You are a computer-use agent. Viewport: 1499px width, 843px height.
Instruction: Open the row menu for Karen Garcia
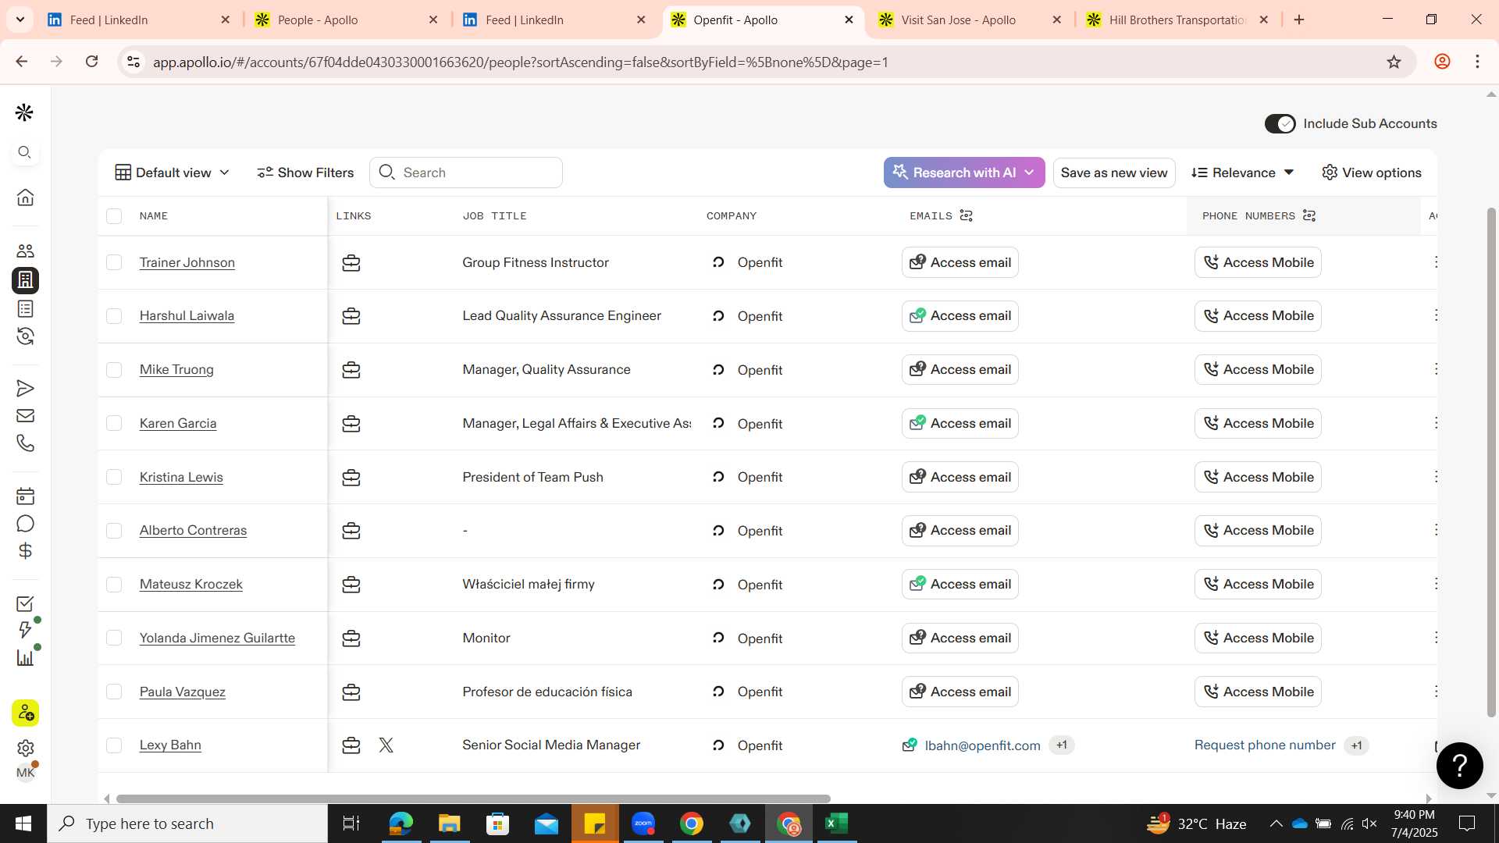(1435, 423)
